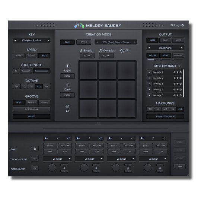
Task: Select the Complex notes column icon
Action: click(101, 50)
